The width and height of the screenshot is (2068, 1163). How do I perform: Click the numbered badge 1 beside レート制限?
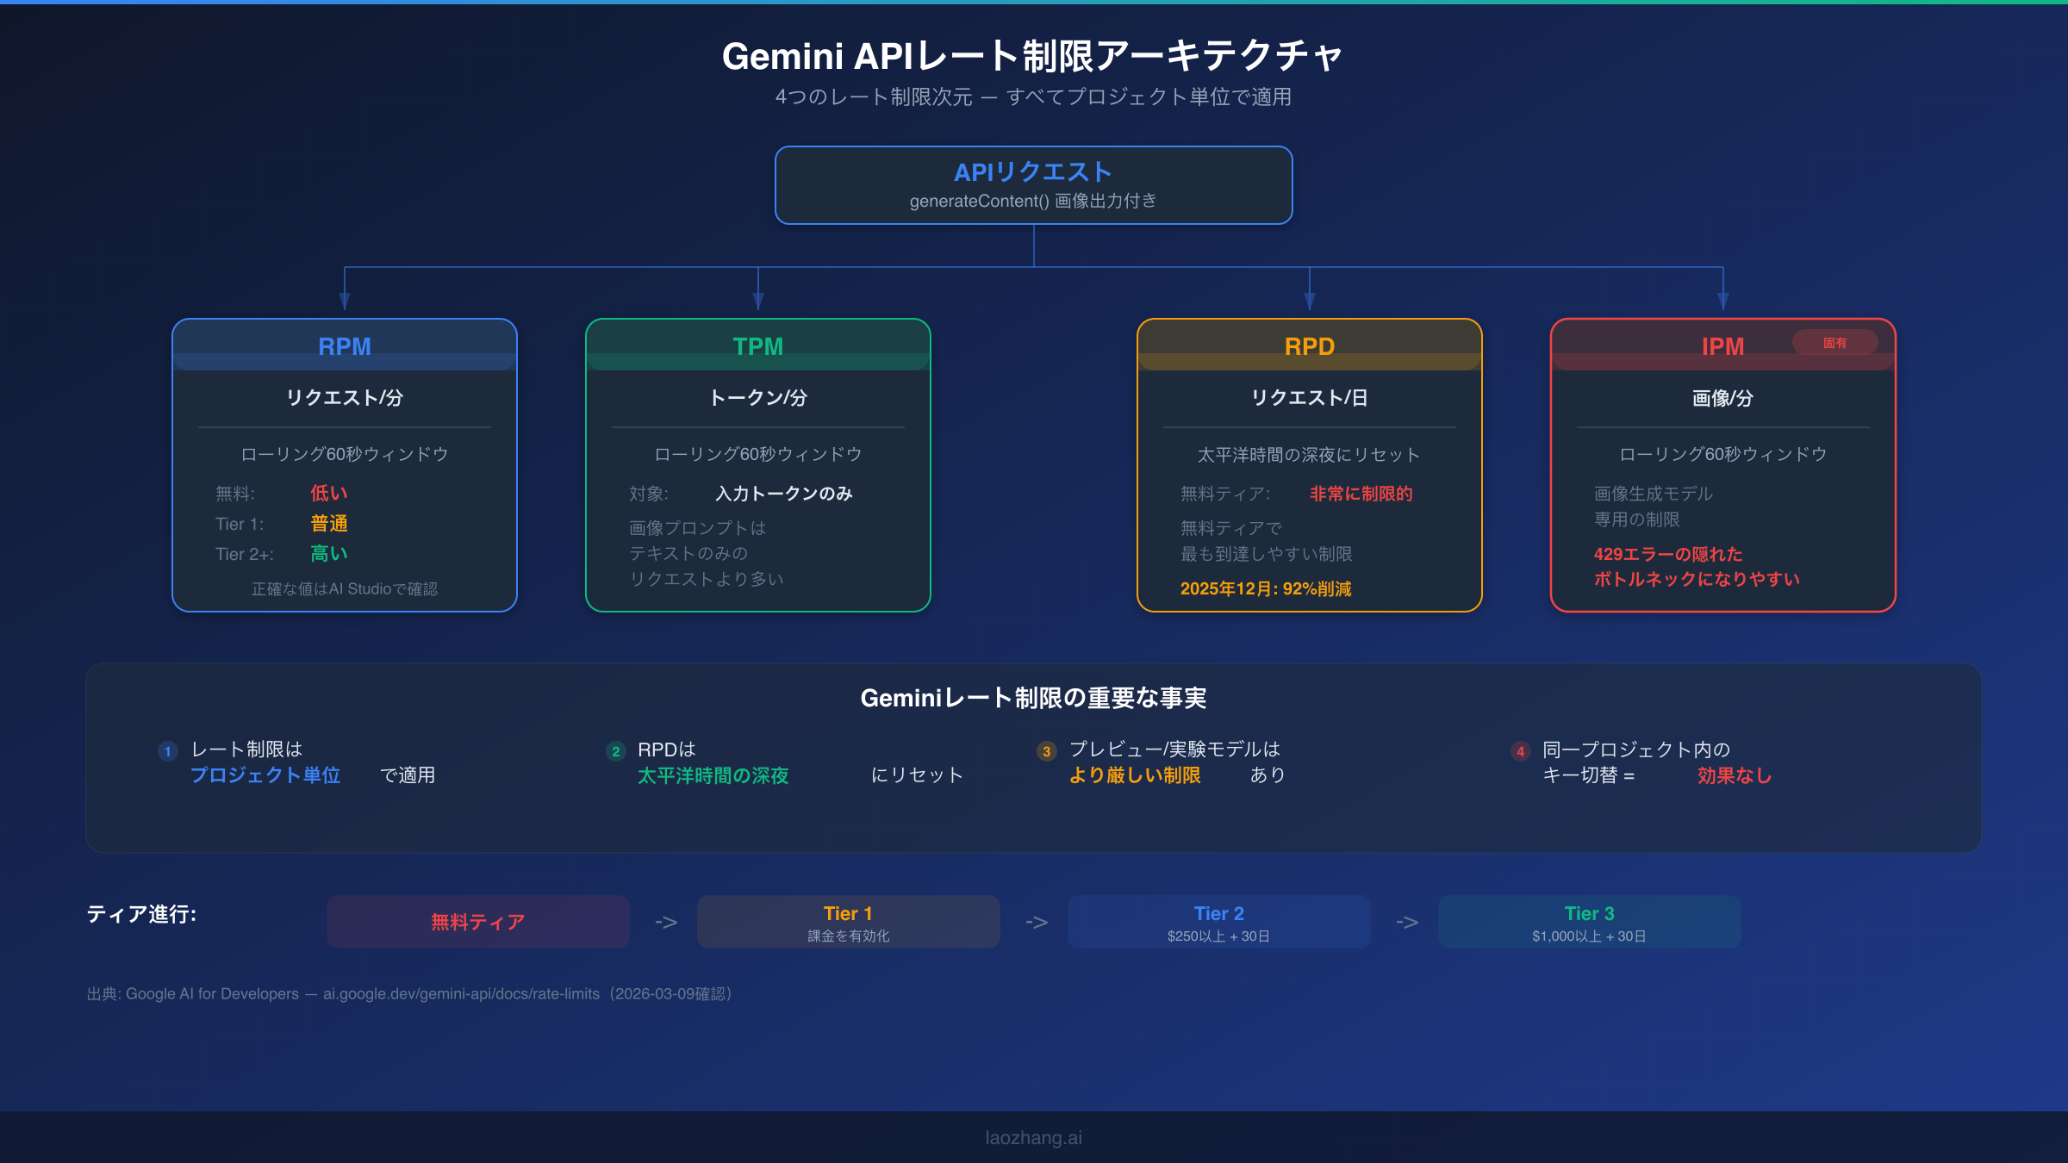(x=166, y=751)
